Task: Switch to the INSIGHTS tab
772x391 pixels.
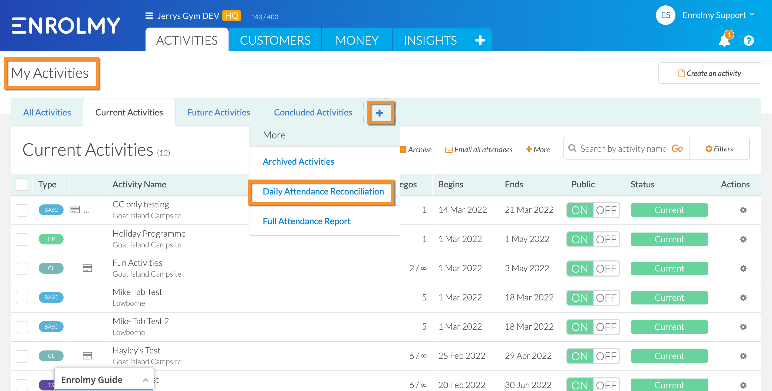Action: pos(430,40)
